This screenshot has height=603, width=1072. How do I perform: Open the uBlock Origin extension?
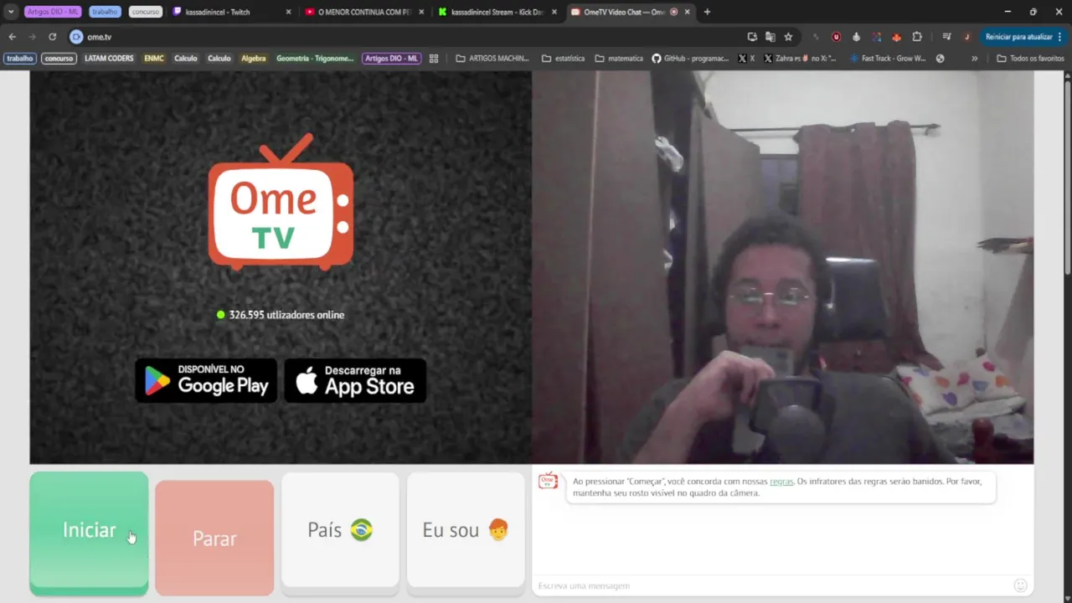click(836, 37)
